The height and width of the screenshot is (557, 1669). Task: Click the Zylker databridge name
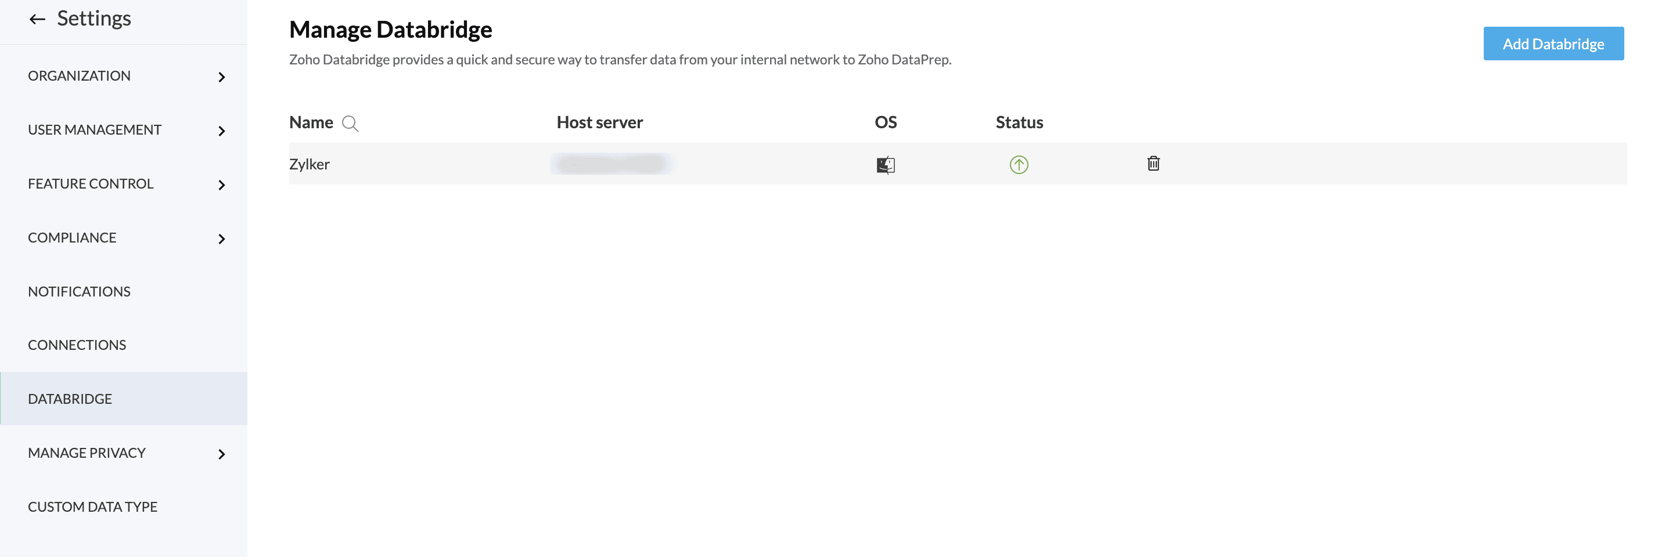click(x=309, y=165)
